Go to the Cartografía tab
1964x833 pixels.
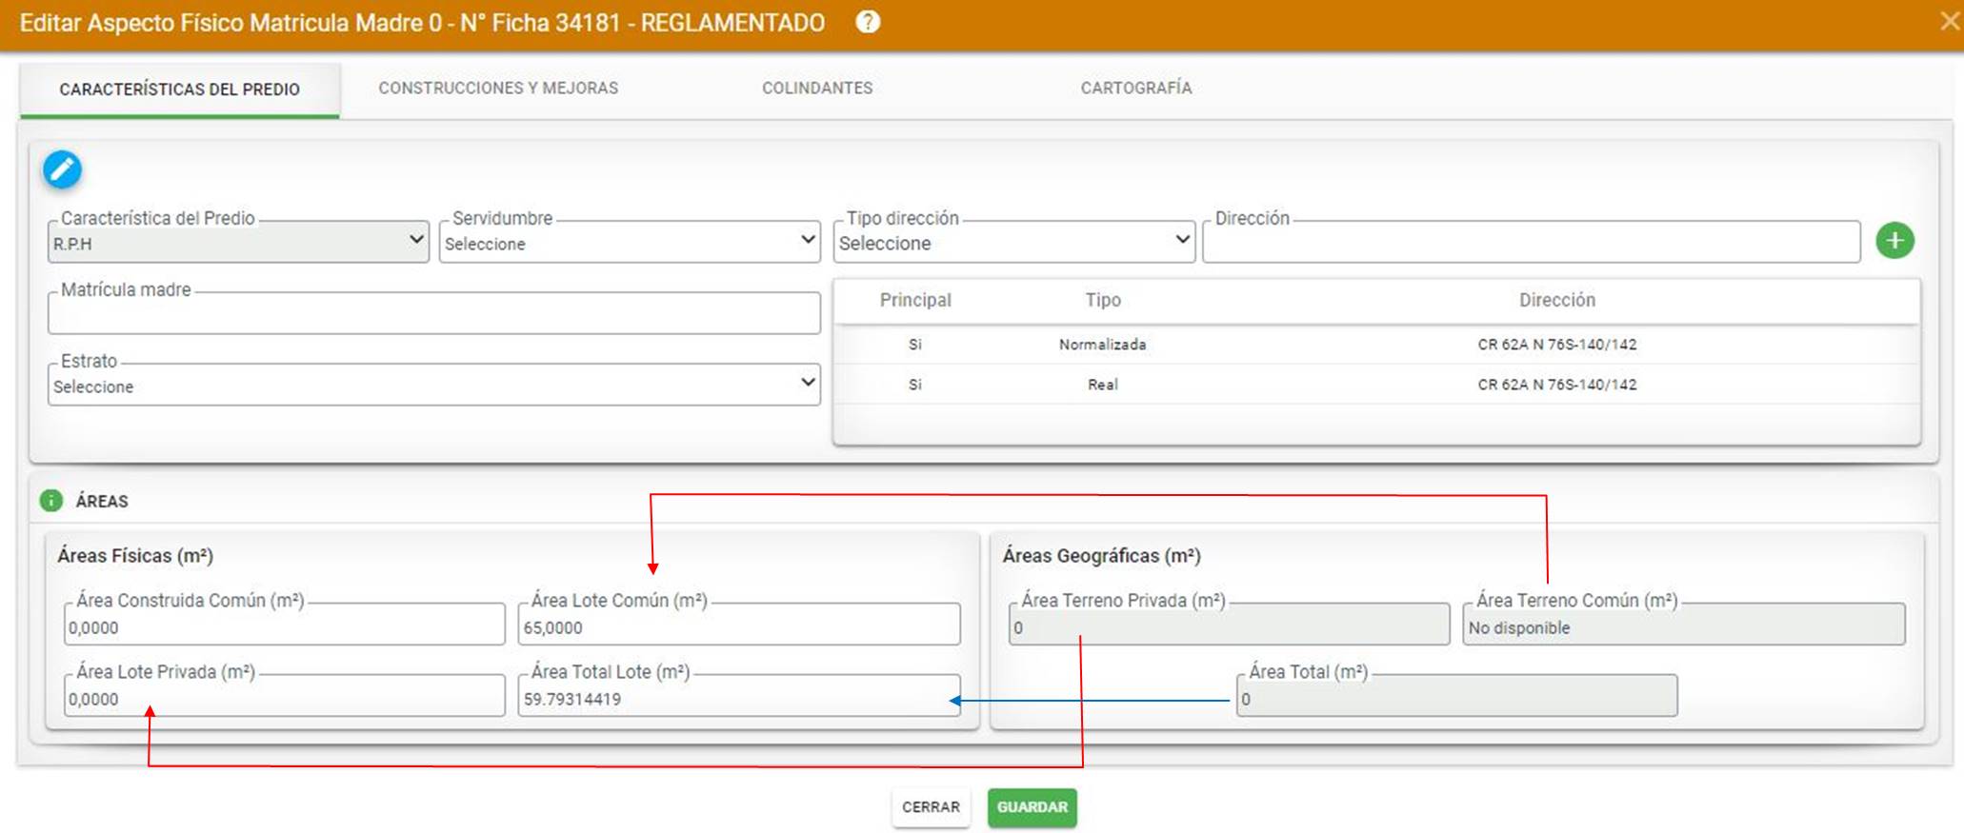tap(1135, 88)
